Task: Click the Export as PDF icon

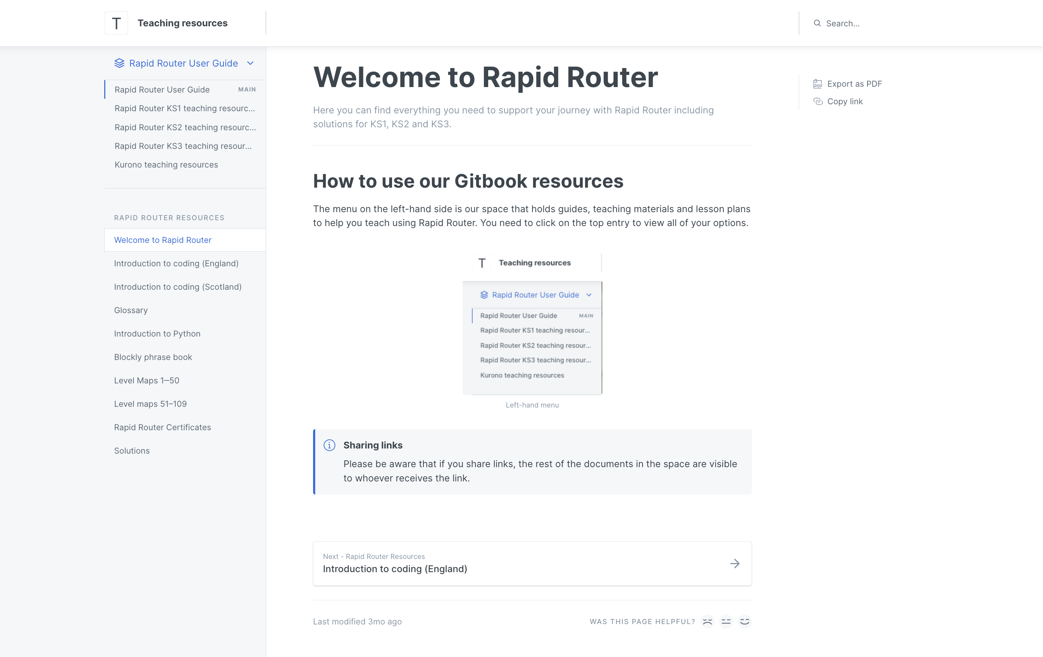Action: [x=817, y=84]
